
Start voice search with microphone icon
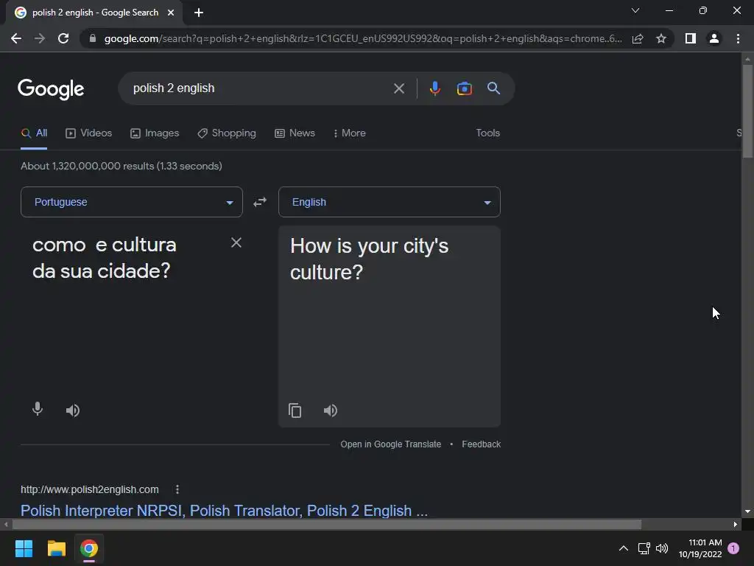point(434,88)
